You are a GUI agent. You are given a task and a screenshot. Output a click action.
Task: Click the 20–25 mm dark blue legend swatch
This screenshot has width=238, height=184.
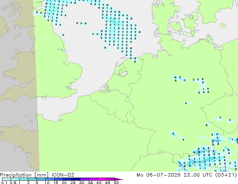pyautogui.click(x=67, y=179)
